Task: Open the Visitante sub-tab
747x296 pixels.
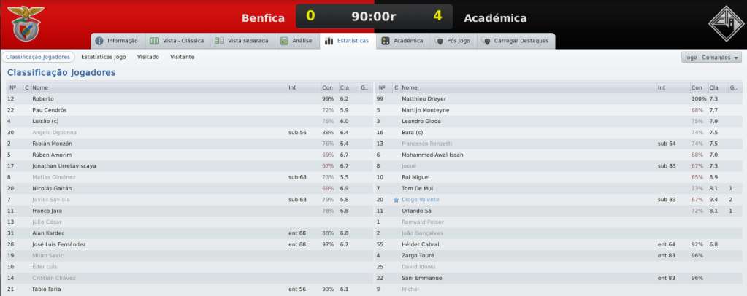Action: [182, 57]
